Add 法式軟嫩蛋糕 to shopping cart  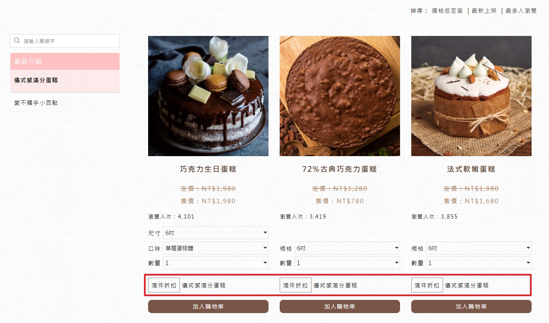tap(471, 306)
